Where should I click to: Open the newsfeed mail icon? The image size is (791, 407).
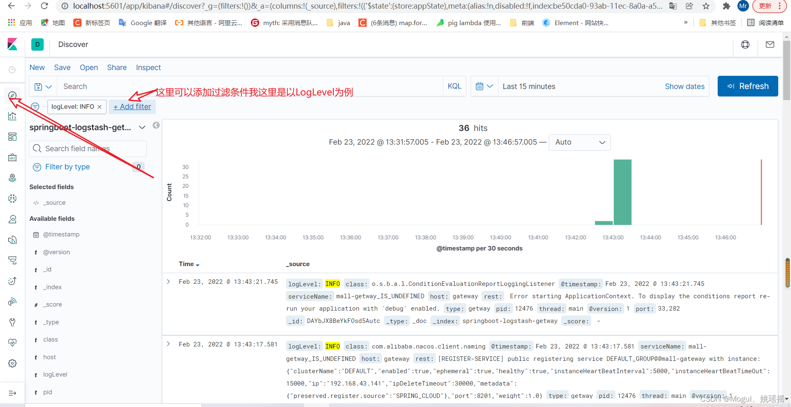coord(770,44)
